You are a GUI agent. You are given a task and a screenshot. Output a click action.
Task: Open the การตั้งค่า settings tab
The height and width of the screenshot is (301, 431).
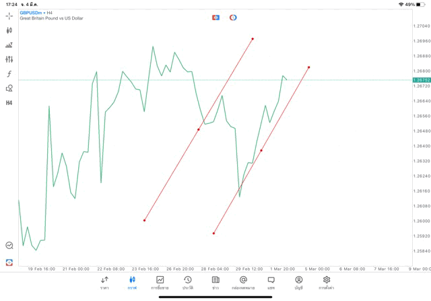click(327, 282)
